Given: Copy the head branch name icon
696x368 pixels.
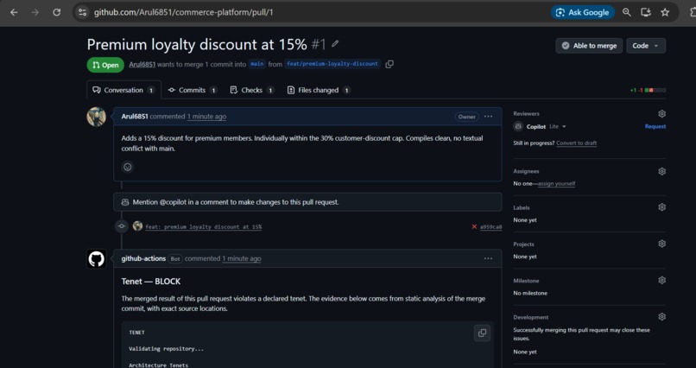Looking at the screenshot, I should [x=389, y=65].
